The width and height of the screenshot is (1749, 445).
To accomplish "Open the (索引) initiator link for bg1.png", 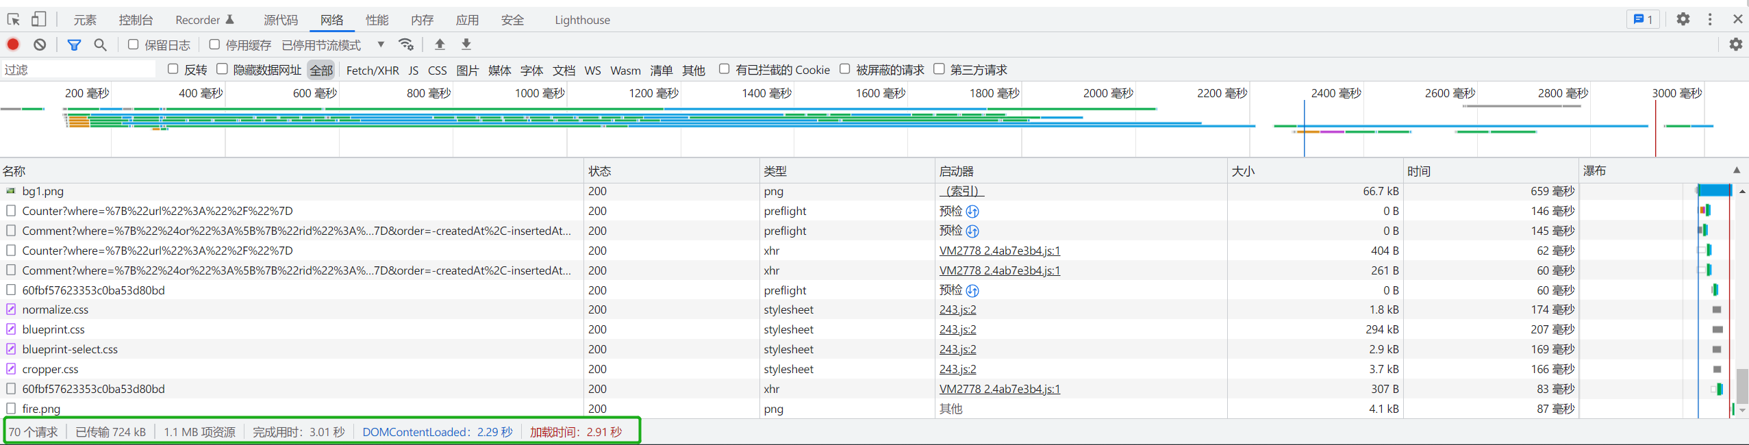I will coord(961,191).
